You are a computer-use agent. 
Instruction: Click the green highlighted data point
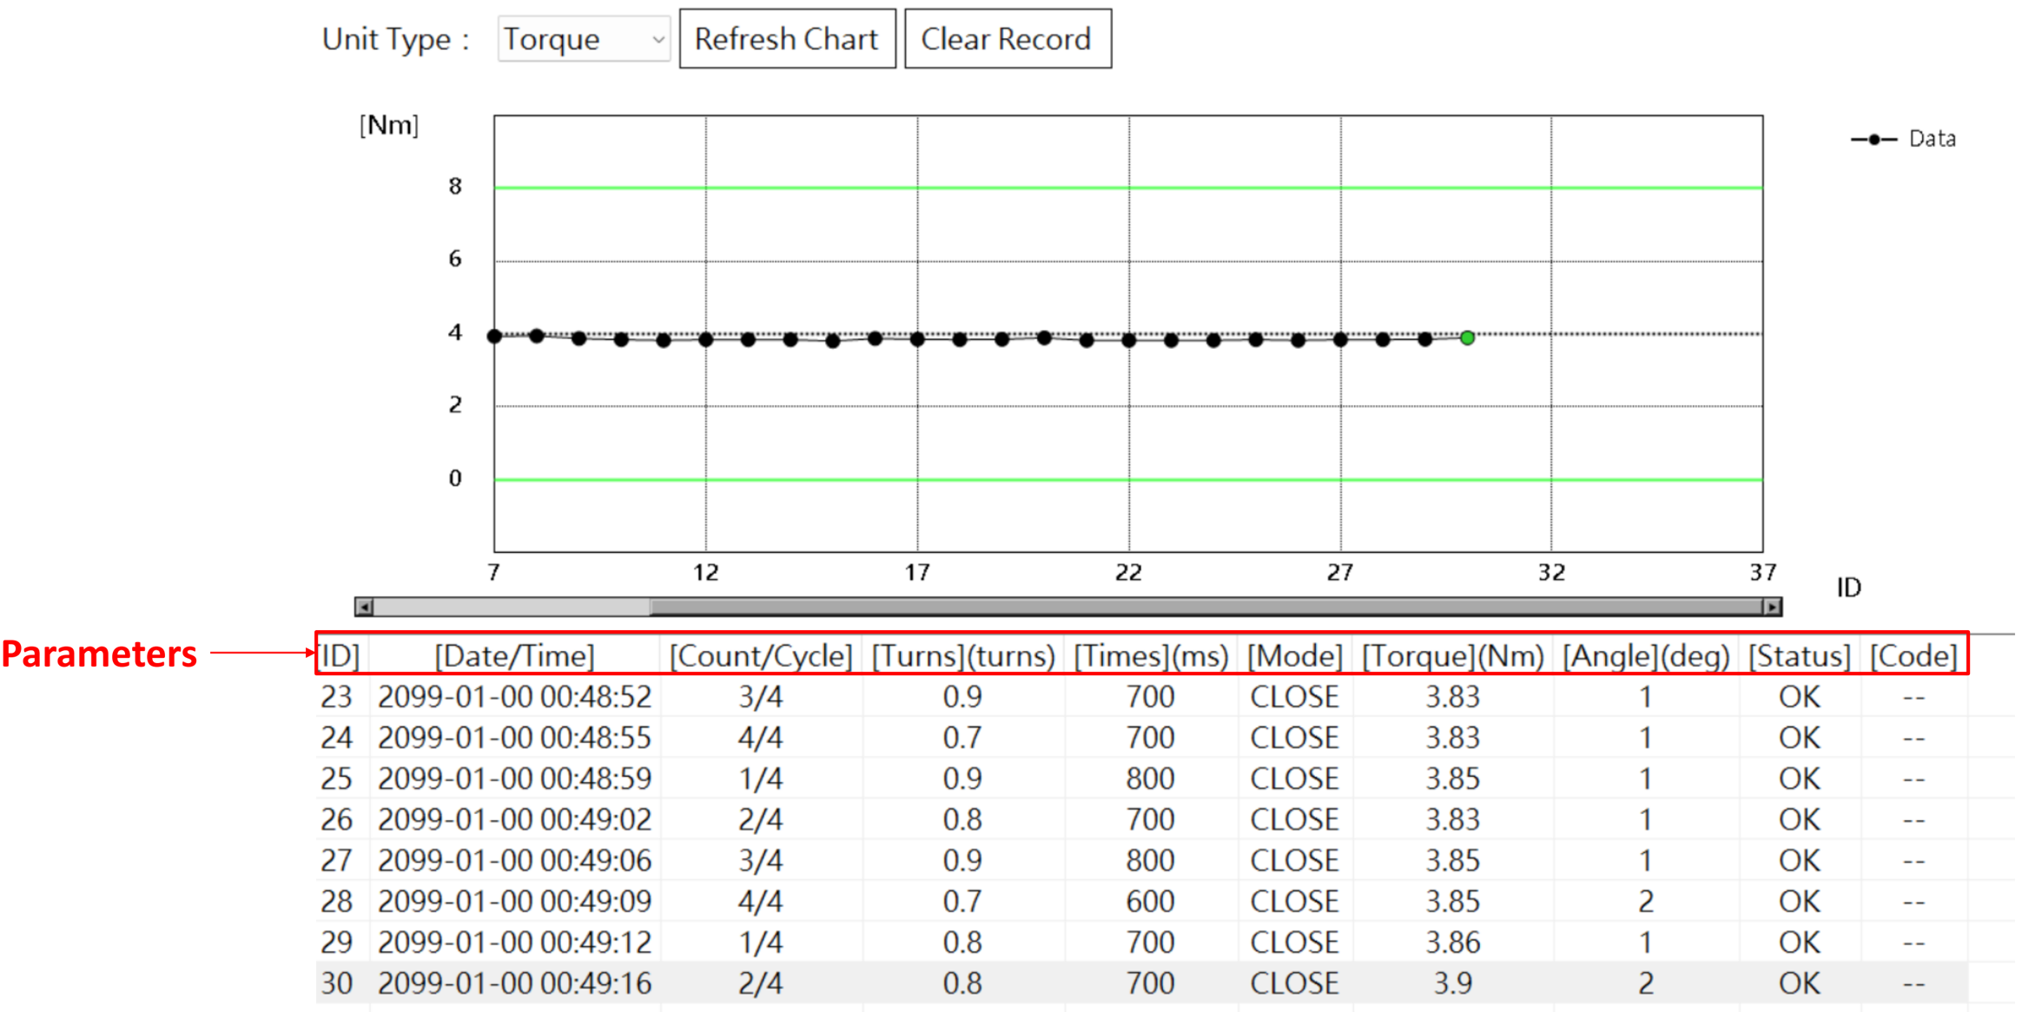click(x=1467, y=338)
